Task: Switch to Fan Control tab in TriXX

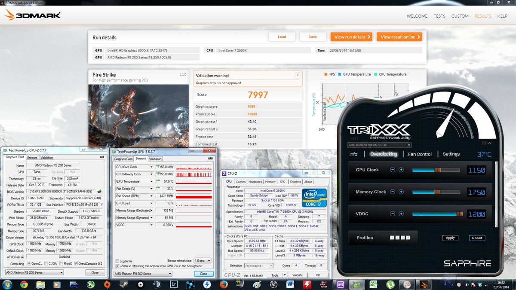Action: click(419, 154)
